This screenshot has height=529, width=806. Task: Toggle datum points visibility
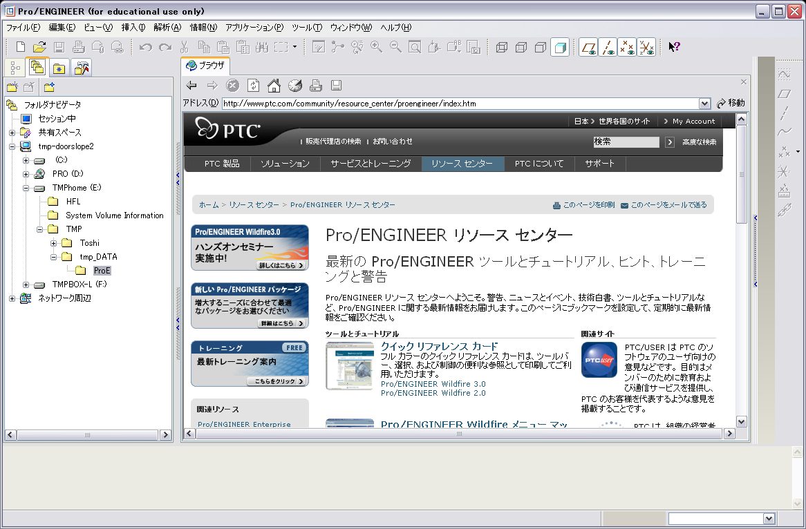tap(627, 47)
